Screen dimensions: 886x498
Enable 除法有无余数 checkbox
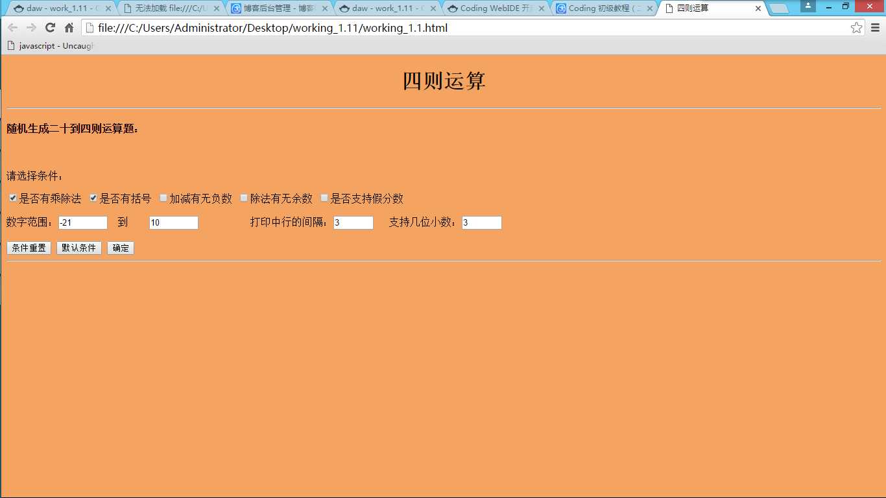pyautogui.click(x=244, y=198)
